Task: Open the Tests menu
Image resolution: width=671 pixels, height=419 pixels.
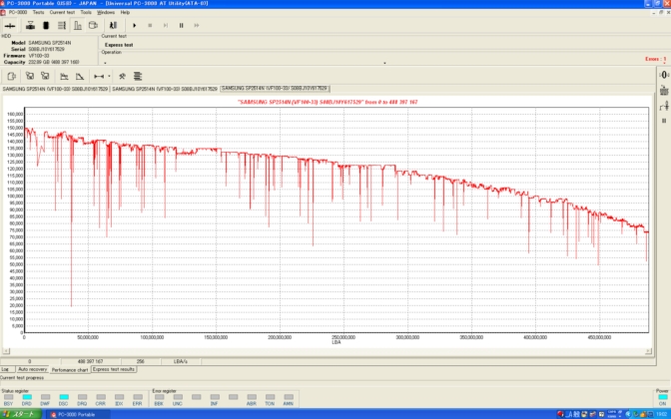Action: tap(39, 12)
